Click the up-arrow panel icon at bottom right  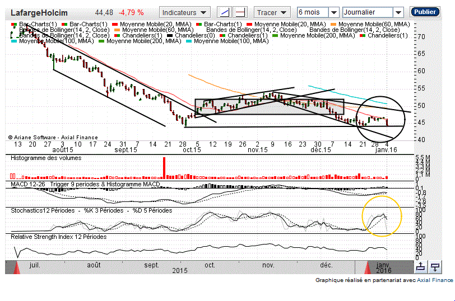click(x=421, y=267)
